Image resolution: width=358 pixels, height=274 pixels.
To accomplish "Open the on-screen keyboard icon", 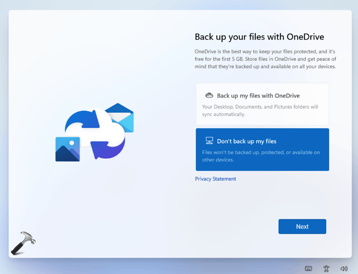I will tap(309, 268).
